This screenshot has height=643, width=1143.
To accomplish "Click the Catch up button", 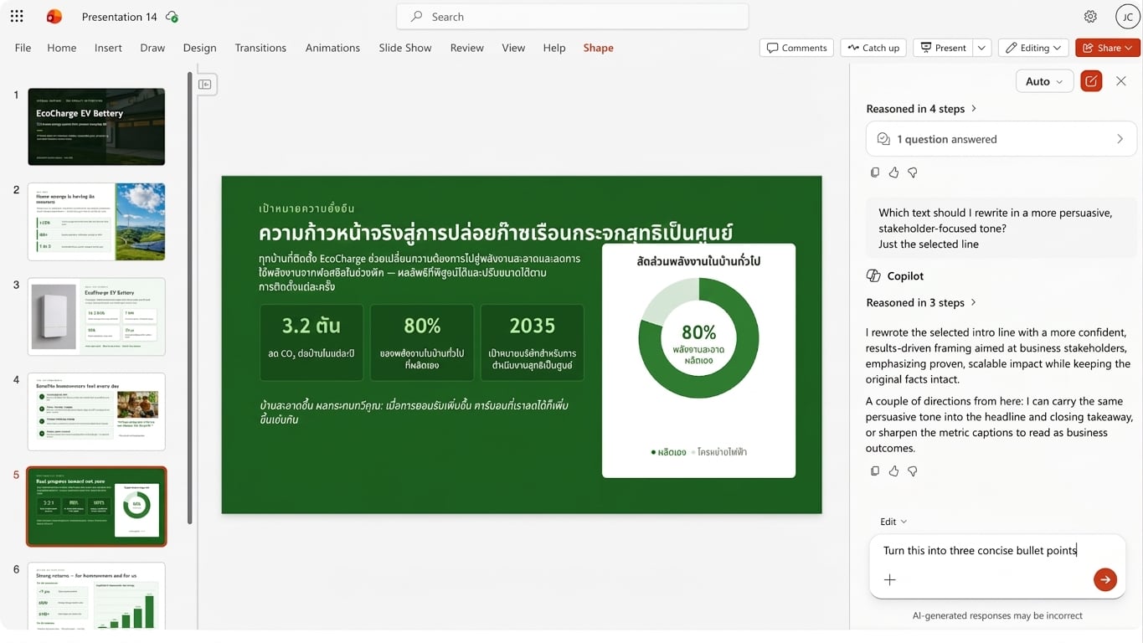I will 873,48.
